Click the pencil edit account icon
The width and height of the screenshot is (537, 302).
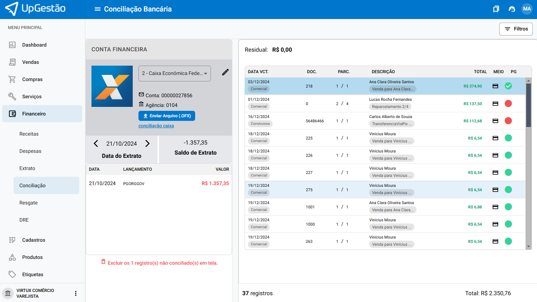tap(225, 72)
